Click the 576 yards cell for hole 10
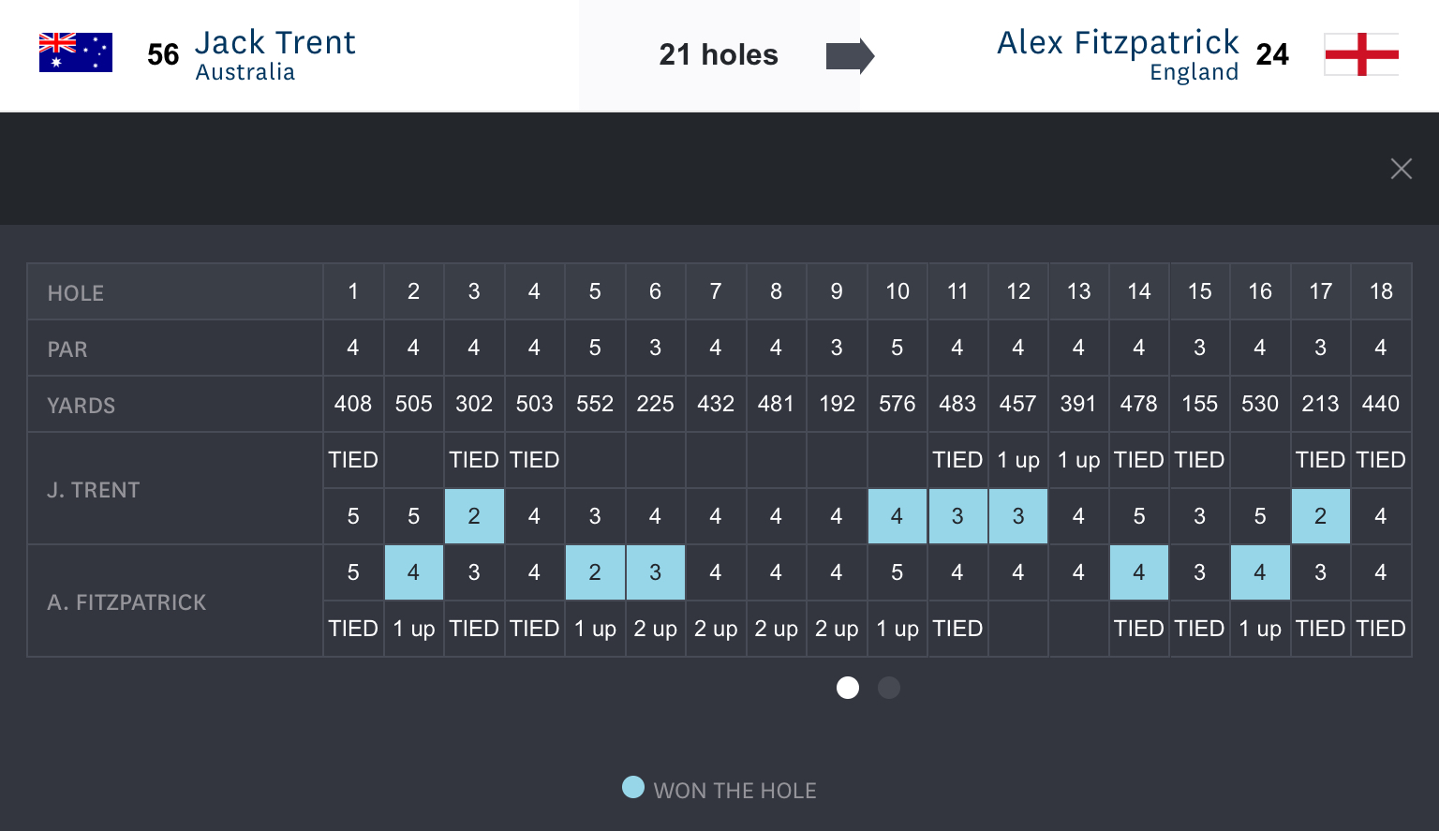This screenshot has height=831, width=1439. 897,404
